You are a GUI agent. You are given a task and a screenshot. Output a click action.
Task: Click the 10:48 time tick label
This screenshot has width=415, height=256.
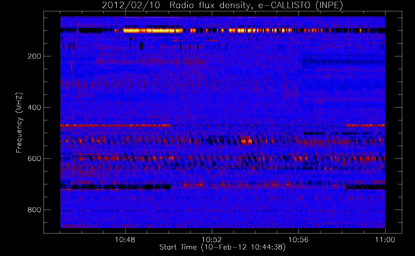[125, 240]
